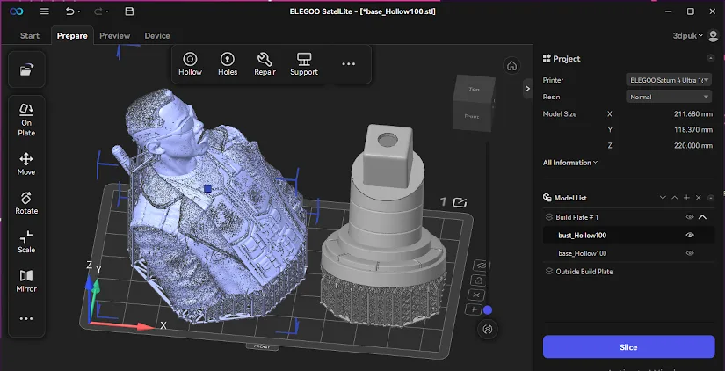This screenshot has height=371, width=725.
Task: Select Outside Build Plate entry
Action: [584, 272]
